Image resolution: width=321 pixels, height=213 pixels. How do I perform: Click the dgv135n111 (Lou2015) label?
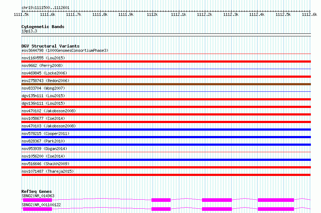(x=43, y=96)
